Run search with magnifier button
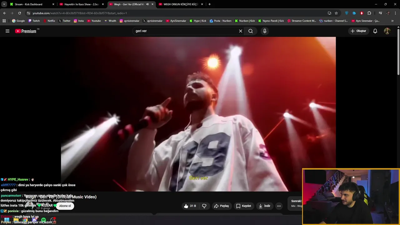The image size is (400, 225). [x=251, y=31]
